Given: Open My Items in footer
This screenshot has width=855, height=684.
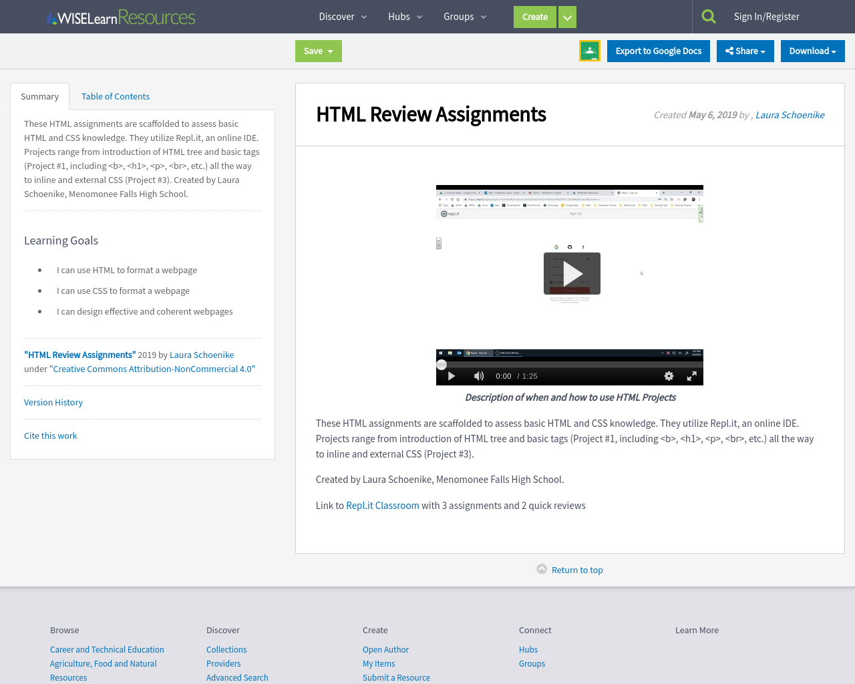Looking at the screenshot, I should [x=379, y=663].
